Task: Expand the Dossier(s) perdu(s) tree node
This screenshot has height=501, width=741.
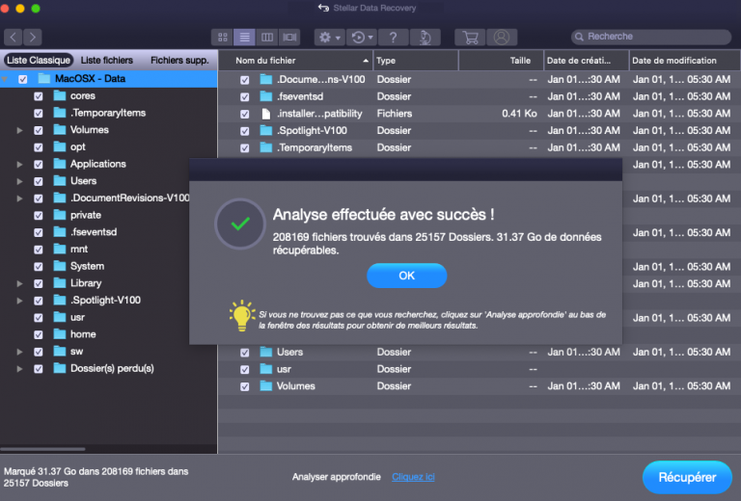Action: [x=19, y=368]
